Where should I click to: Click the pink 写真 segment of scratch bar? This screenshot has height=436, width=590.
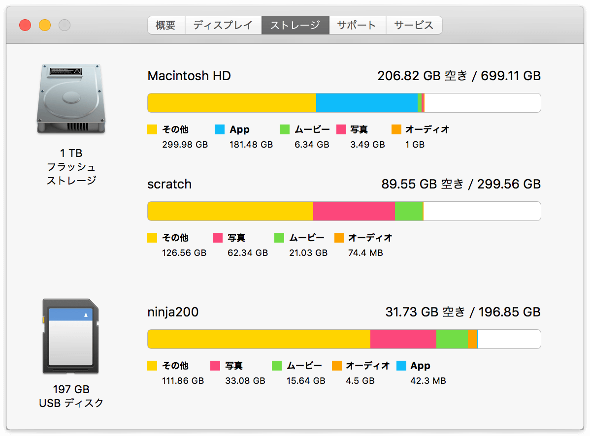pos(354,211)
